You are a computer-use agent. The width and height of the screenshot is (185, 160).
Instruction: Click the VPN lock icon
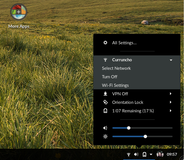pyautogui.click(x=105, y=94)
